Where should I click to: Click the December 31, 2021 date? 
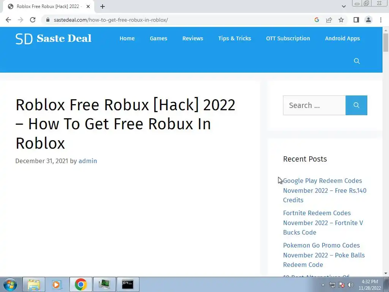coord(42,161)
